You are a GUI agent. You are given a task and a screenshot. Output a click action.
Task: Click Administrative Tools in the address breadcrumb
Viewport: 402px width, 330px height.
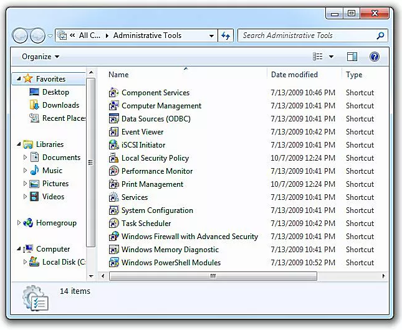(x=147, y=35)
